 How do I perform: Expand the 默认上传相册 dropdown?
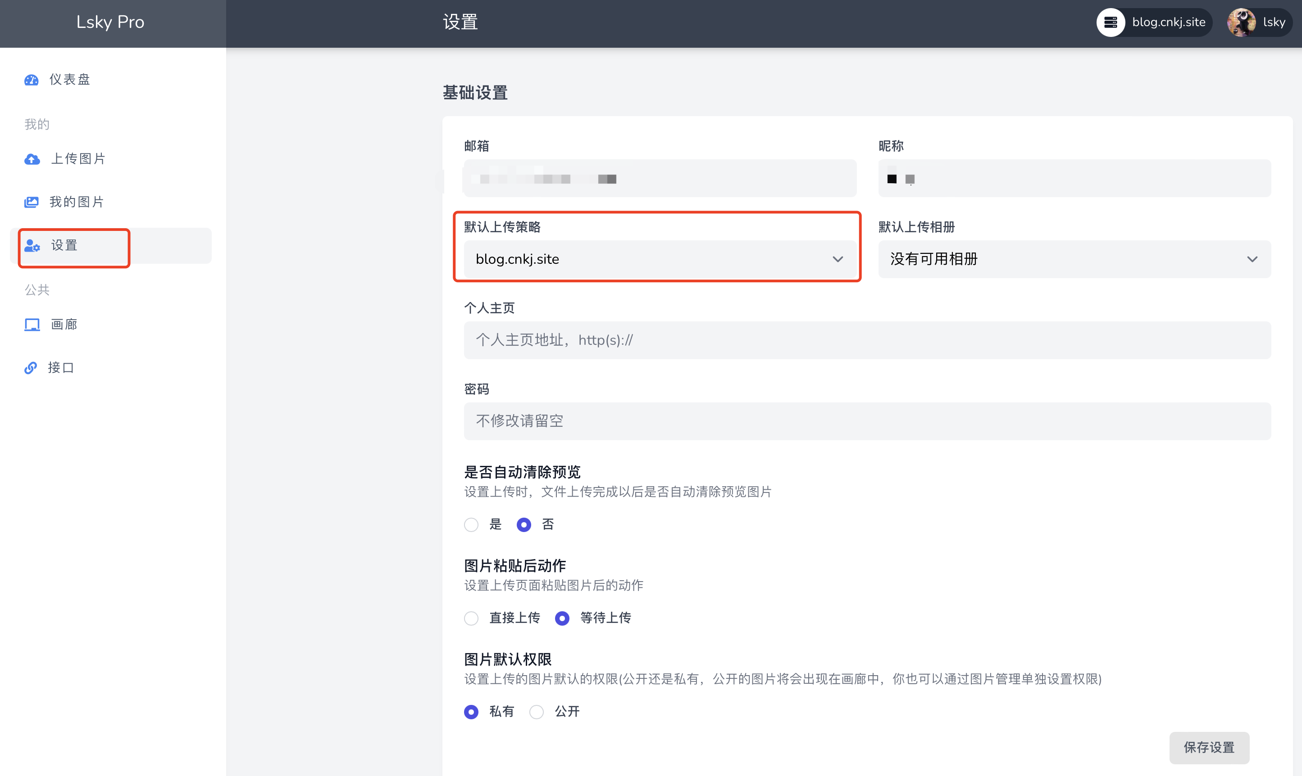(x=1074, y=259)
